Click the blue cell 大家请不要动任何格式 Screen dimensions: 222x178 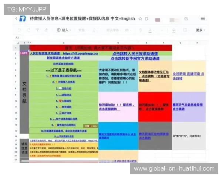click(118, 76)
